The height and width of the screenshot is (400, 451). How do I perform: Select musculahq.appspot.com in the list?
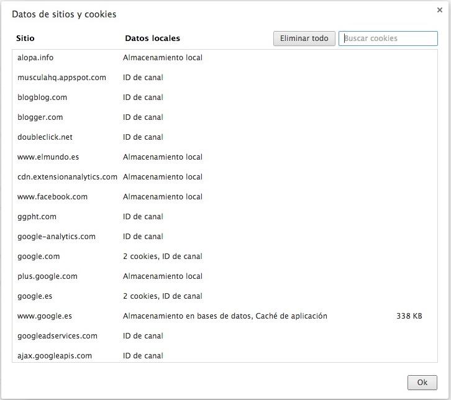point(61,78)
